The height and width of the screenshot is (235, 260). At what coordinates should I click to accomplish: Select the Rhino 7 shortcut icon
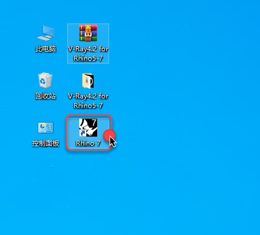pos(88,128)
